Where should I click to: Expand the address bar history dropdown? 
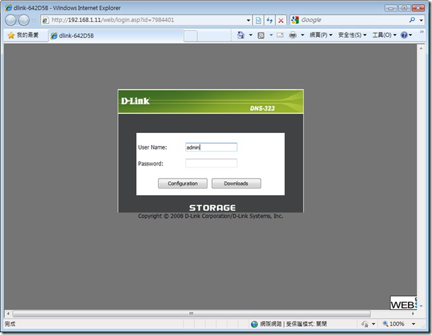click(248, 20)
